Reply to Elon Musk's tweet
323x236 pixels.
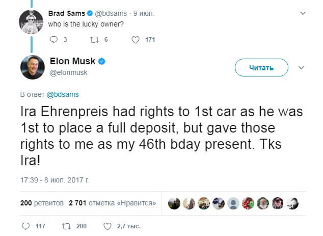pyautogui.click(x=26, y=226)
